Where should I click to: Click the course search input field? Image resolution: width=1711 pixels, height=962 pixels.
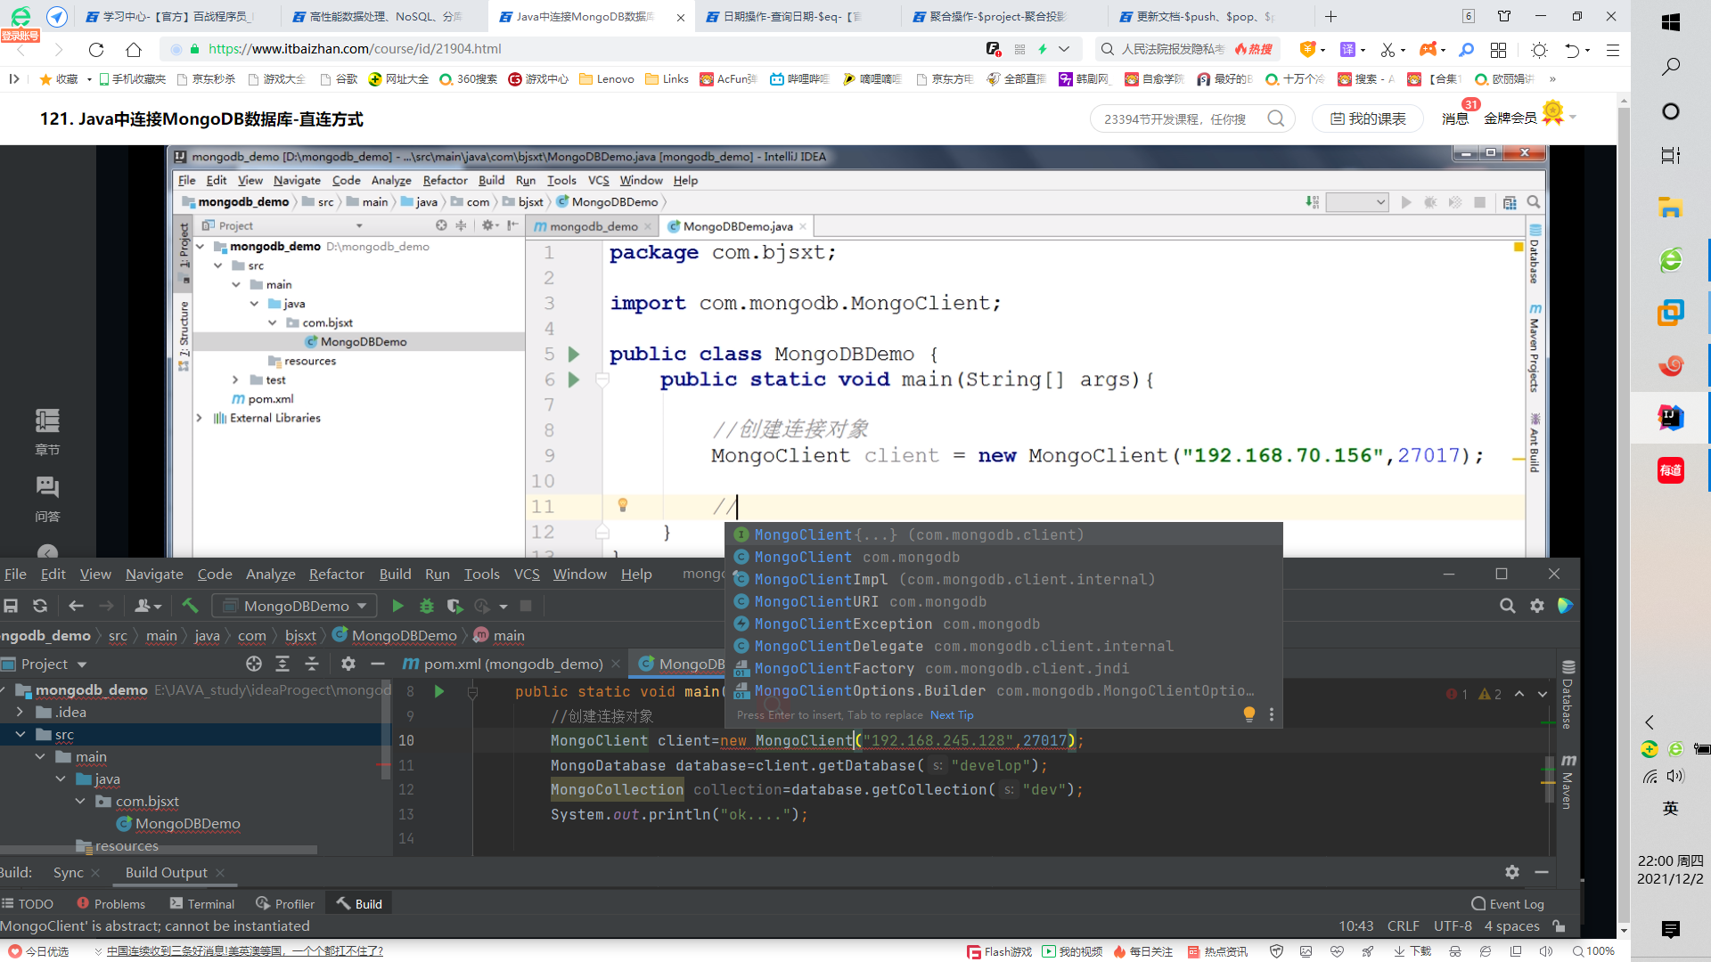[x=1176, y=118]
